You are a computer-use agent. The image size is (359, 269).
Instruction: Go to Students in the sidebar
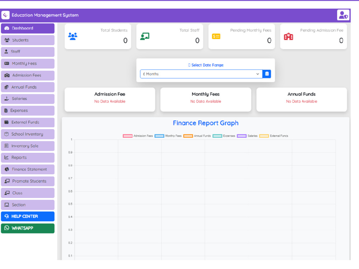click(28, 40)
